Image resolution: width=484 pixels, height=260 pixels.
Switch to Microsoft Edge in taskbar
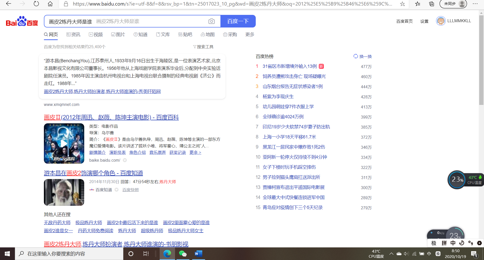(167, 254)
